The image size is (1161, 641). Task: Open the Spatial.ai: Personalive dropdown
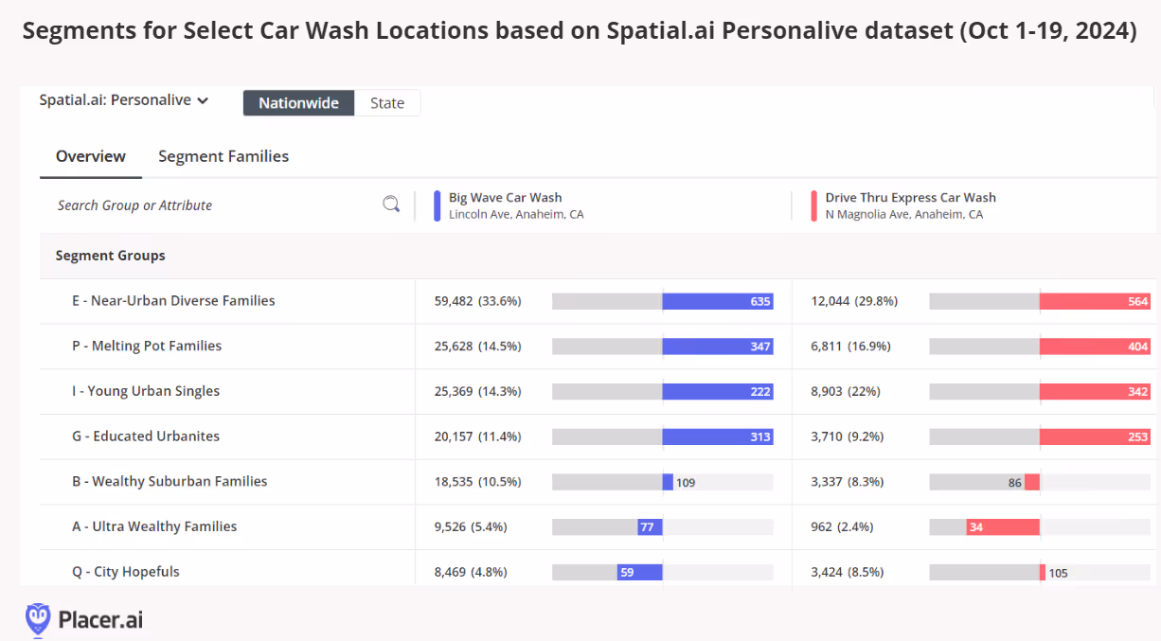(124, 100)
